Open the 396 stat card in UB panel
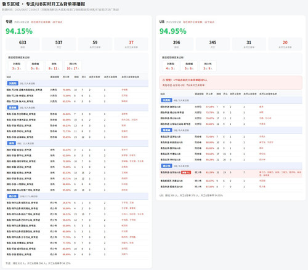Image resolution: width=308 pixels, height=270 pixels. 176,44
